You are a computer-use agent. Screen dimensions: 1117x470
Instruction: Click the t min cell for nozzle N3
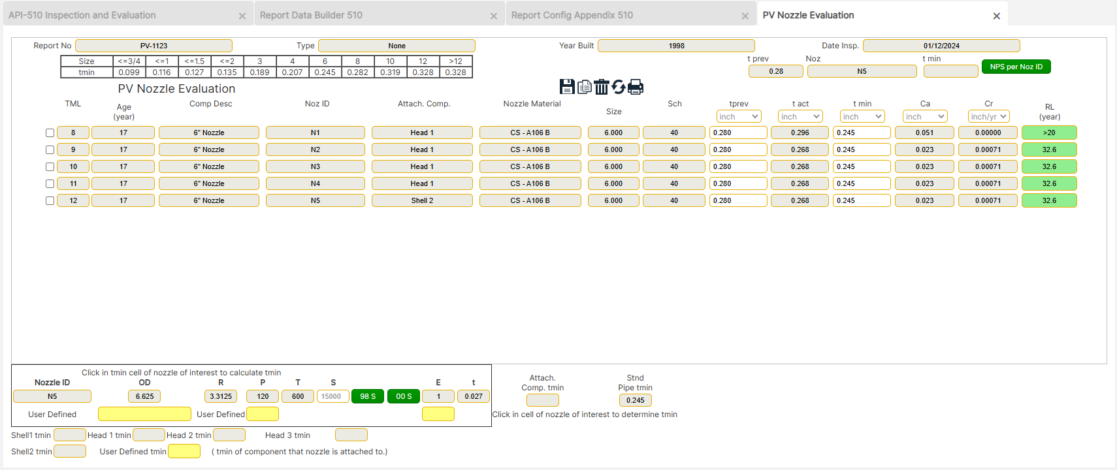click(x=861, y=166)
